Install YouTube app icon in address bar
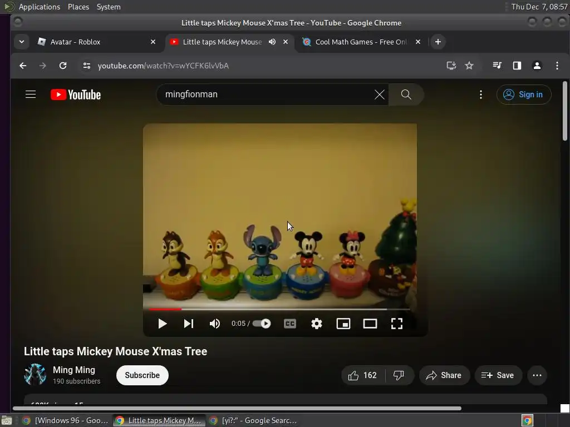This screenshot has width=570, height=427. point(451,66)
